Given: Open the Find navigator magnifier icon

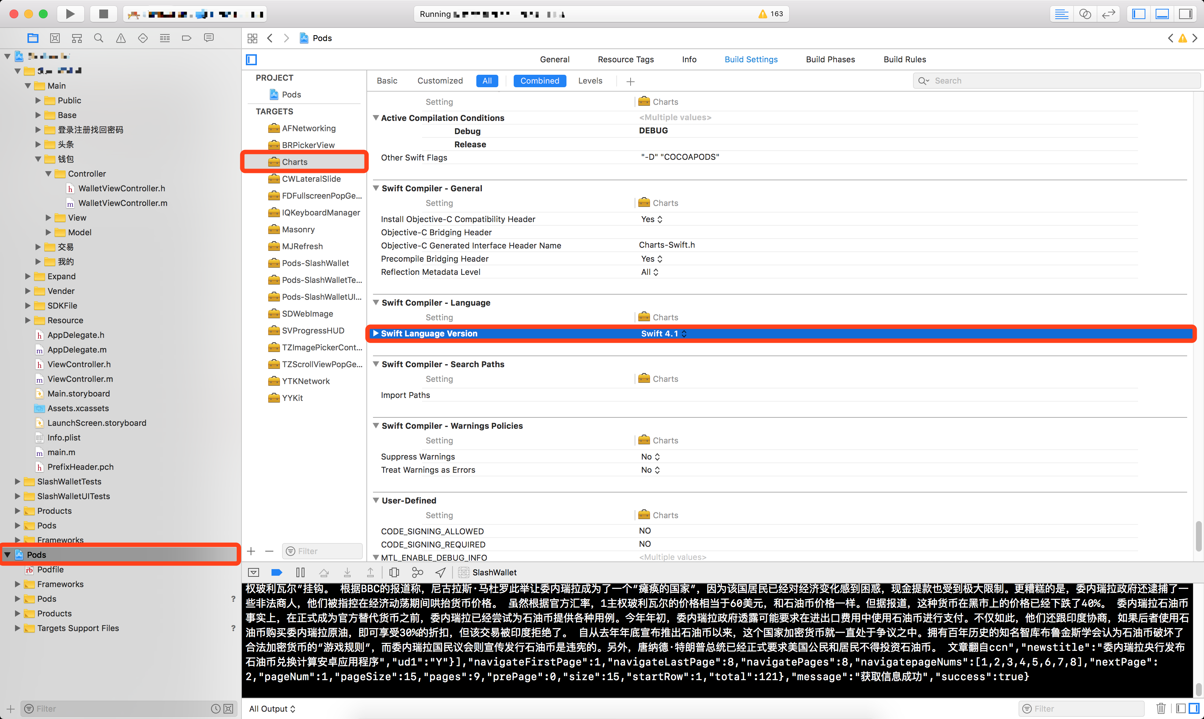Looking at the screenshot, I should point(99,38).
